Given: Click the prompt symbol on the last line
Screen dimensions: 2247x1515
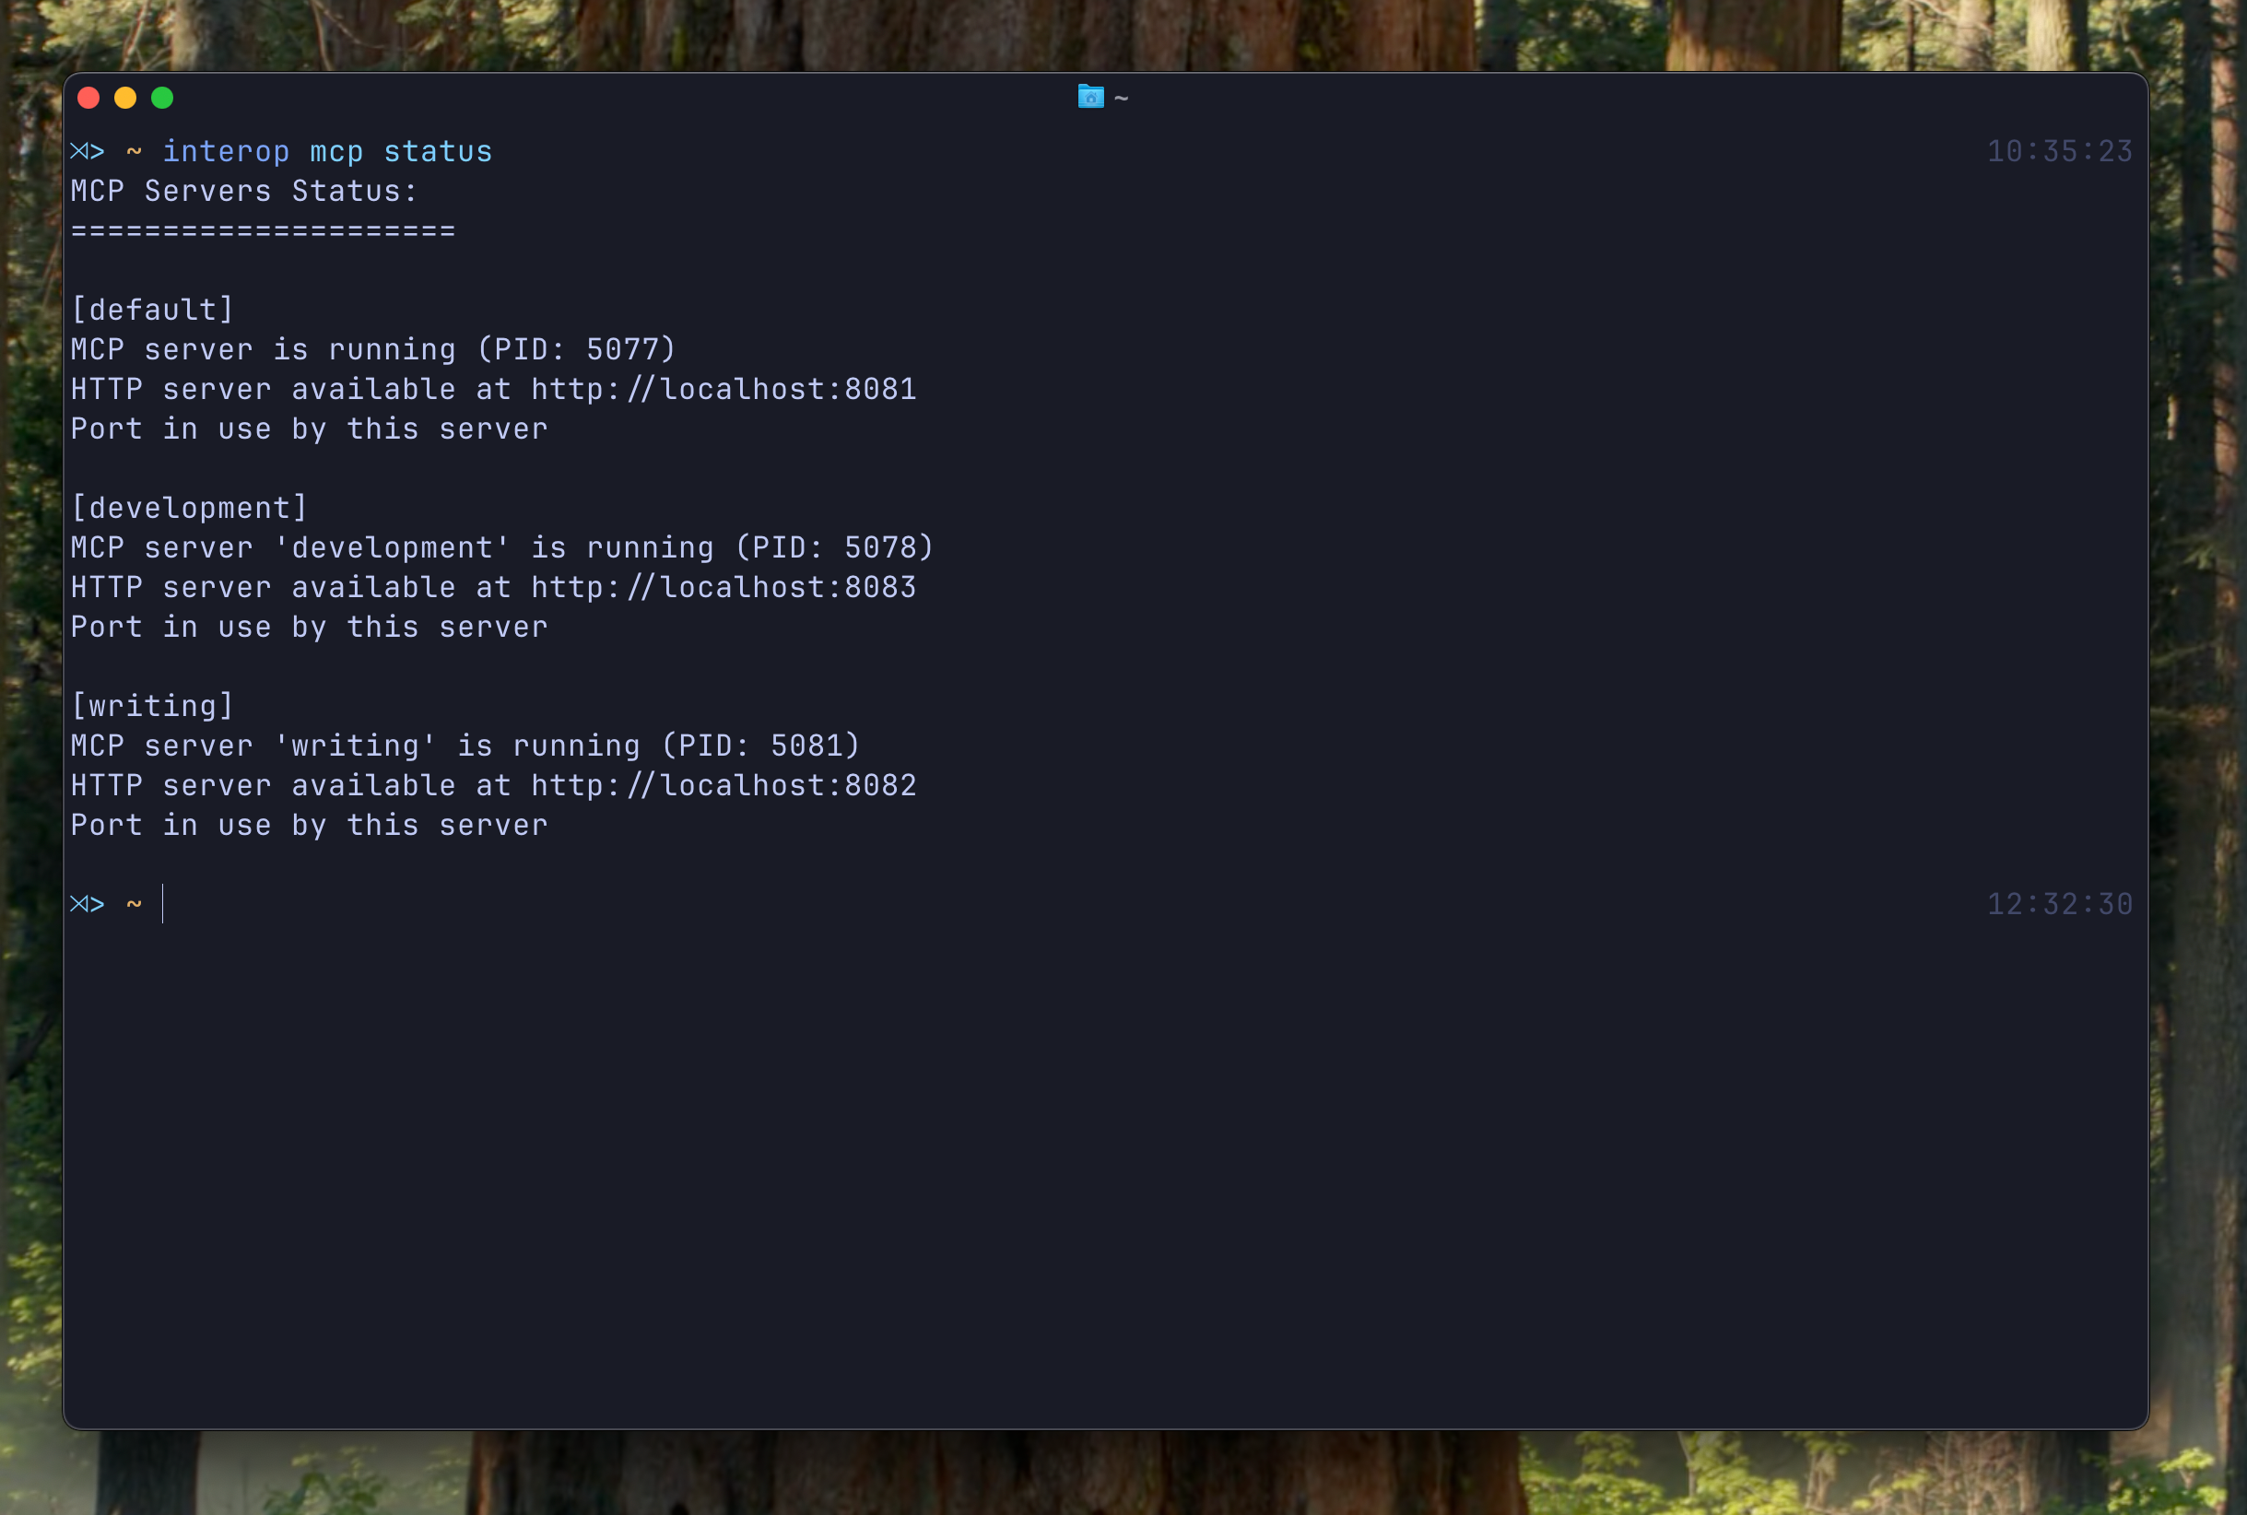Looking at the screenshot, I should point(87,904).
